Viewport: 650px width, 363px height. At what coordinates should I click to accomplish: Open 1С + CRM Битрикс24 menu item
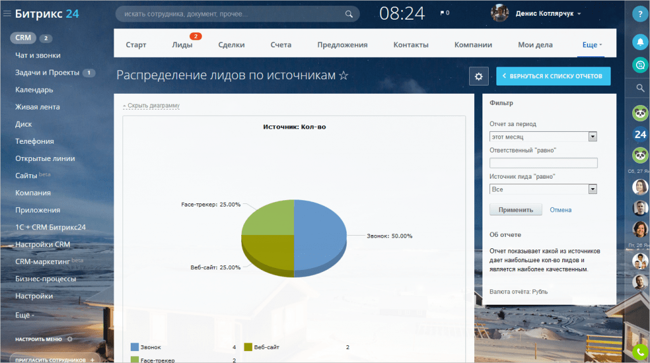pyautogui.click(x=51, y=227)
